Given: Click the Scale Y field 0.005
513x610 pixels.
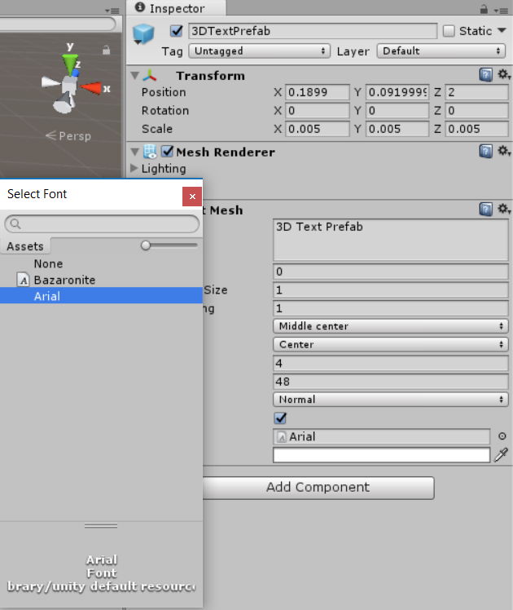Looking at the screenshot, I should coord(397,129).
